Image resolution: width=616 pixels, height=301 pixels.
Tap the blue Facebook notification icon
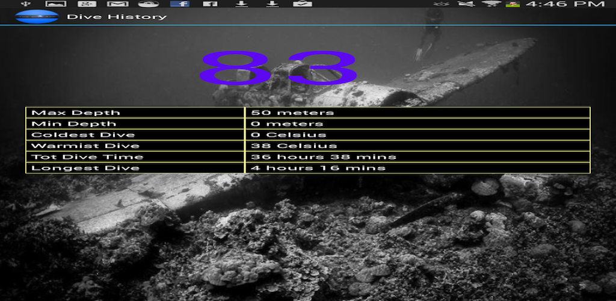pos(179,4)
